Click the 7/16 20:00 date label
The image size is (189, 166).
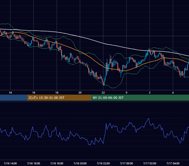point(80,163)
